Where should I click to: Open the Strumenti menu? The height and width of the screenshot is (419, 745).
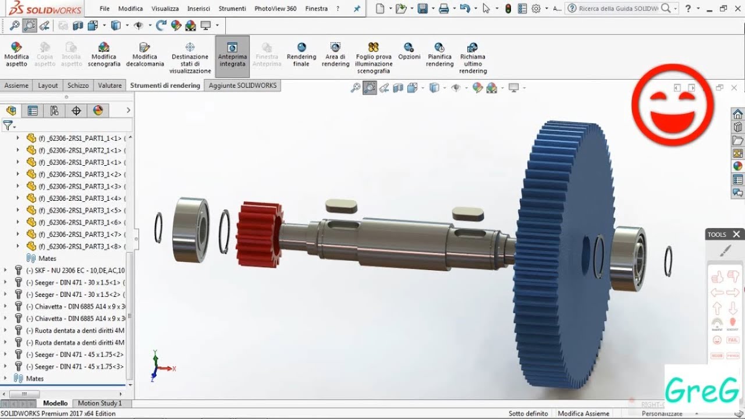click(x=232, y=9)
